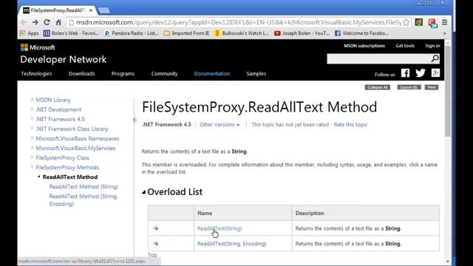This screenshot has width=473, height=266.
Task: Open Pandora Radio bookmark
Action: 132,33
